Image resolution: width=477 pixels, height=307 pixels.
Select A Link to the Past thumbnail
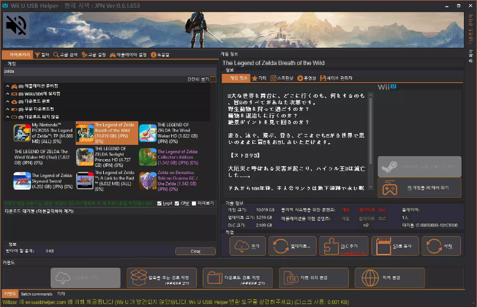pyautogui.click(x=85, y=181)
